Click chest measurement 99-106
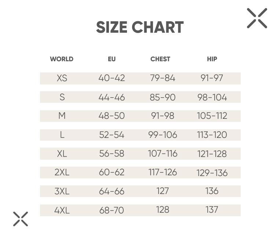Image resolution: width=280 pixels, height=234 pixels. tap(163, 135)
